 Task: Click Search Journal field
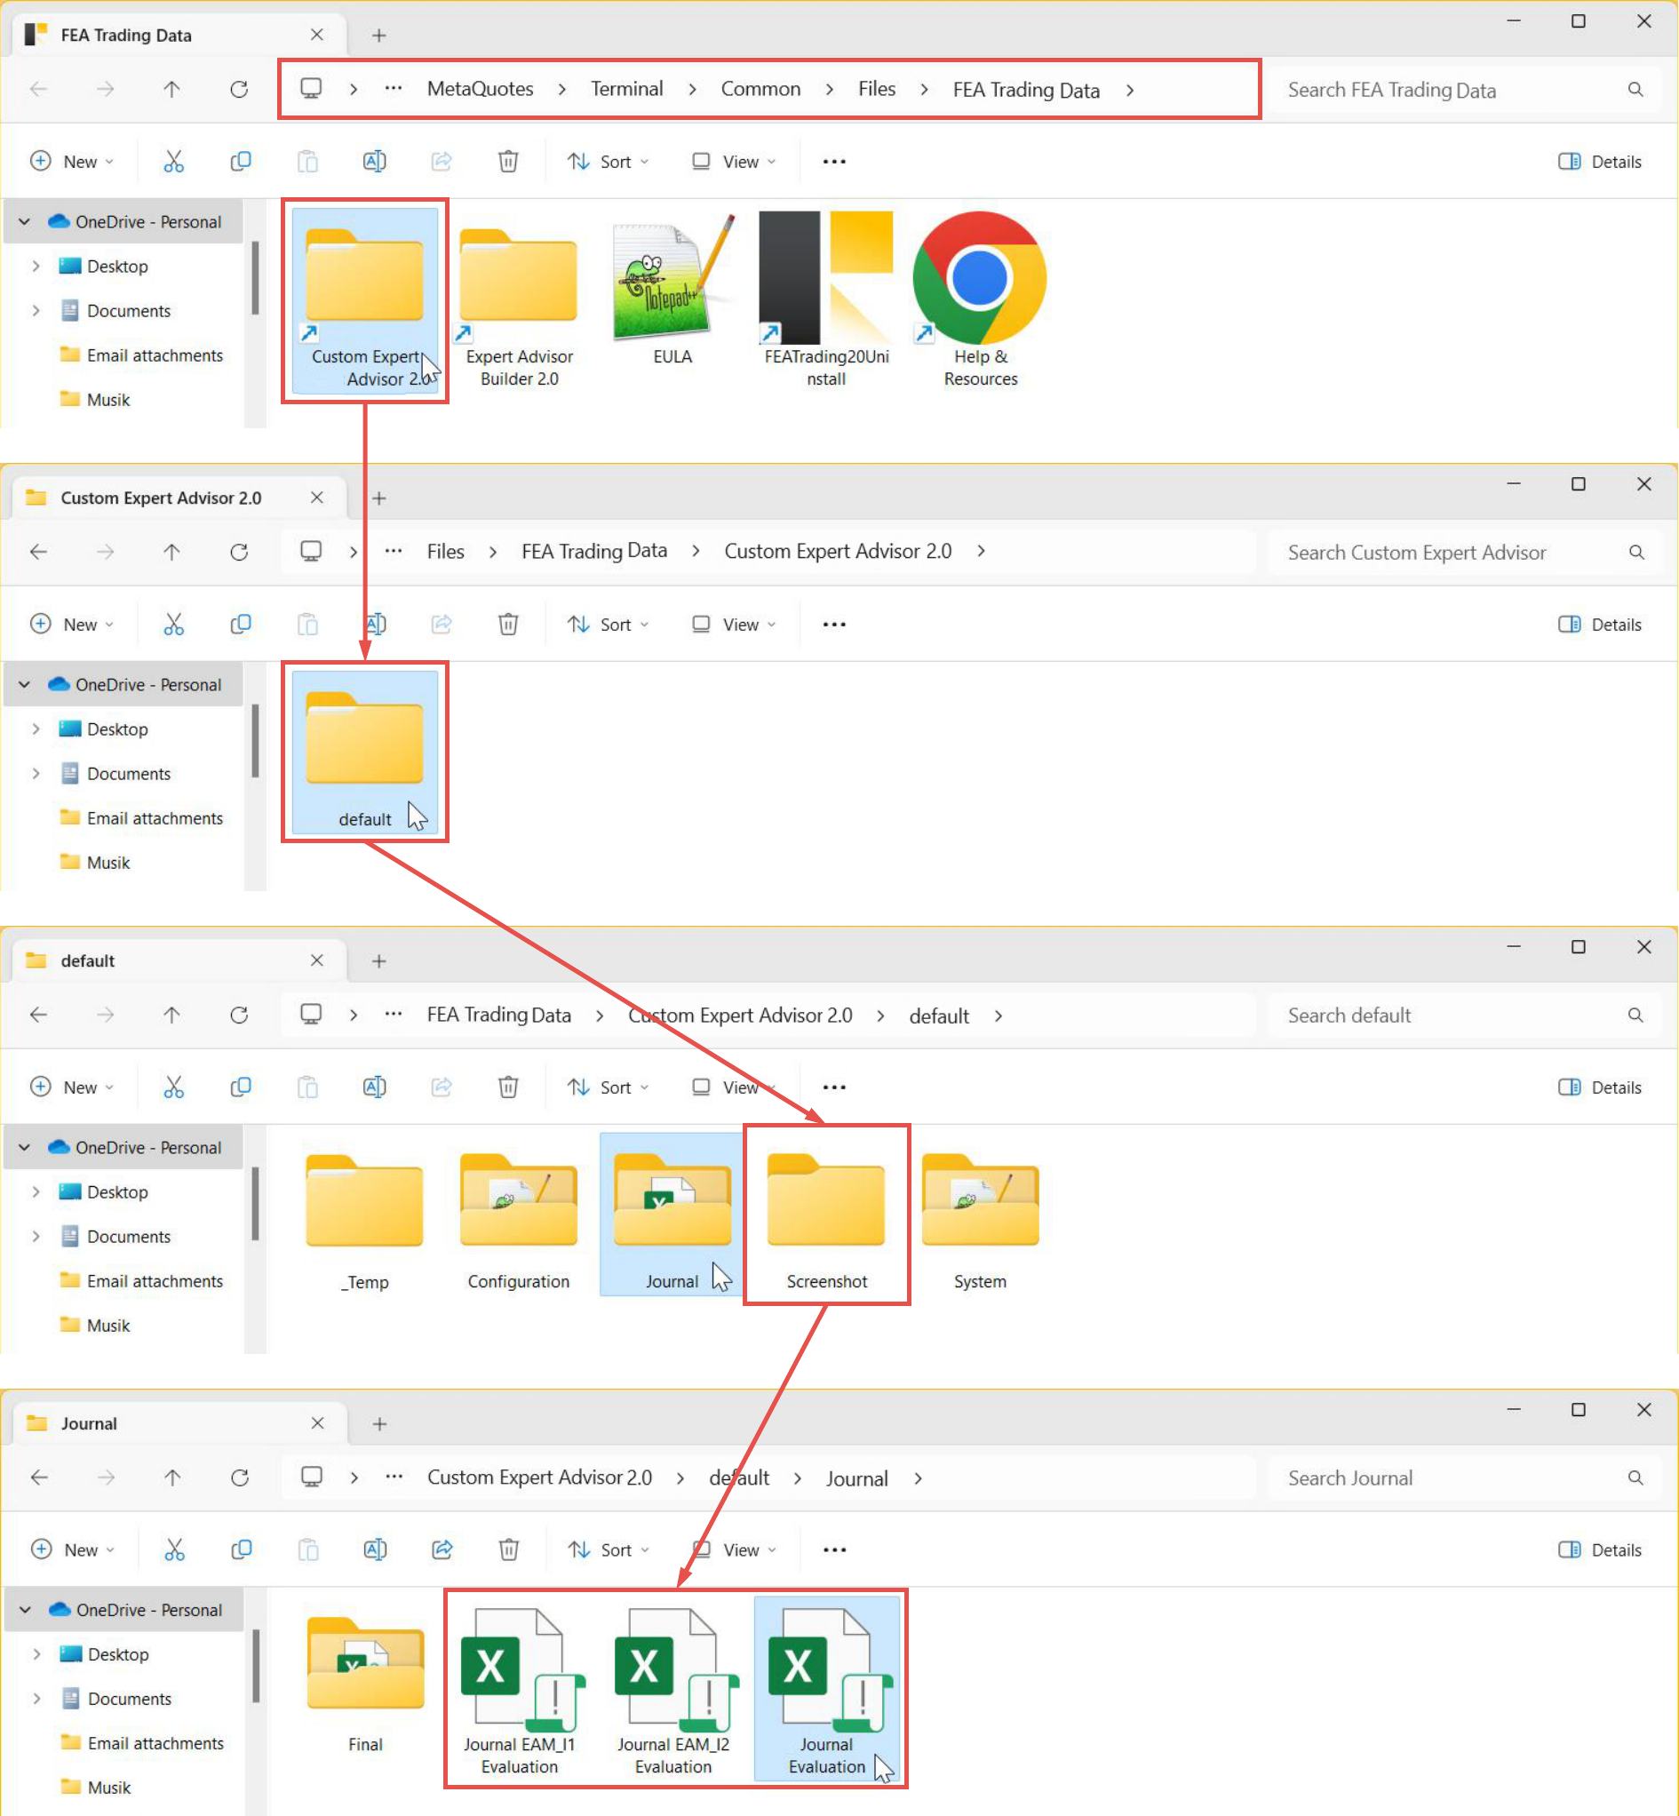click(x=1465, y=1478)
